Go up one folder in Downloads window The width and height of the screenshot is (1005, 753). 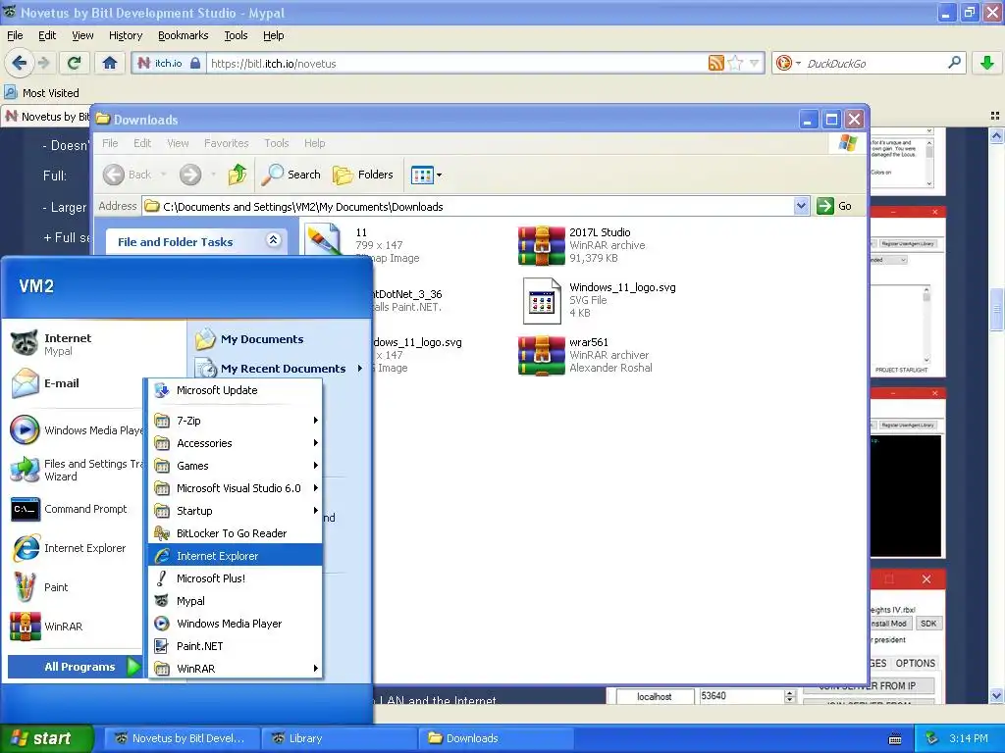[238, 175]
